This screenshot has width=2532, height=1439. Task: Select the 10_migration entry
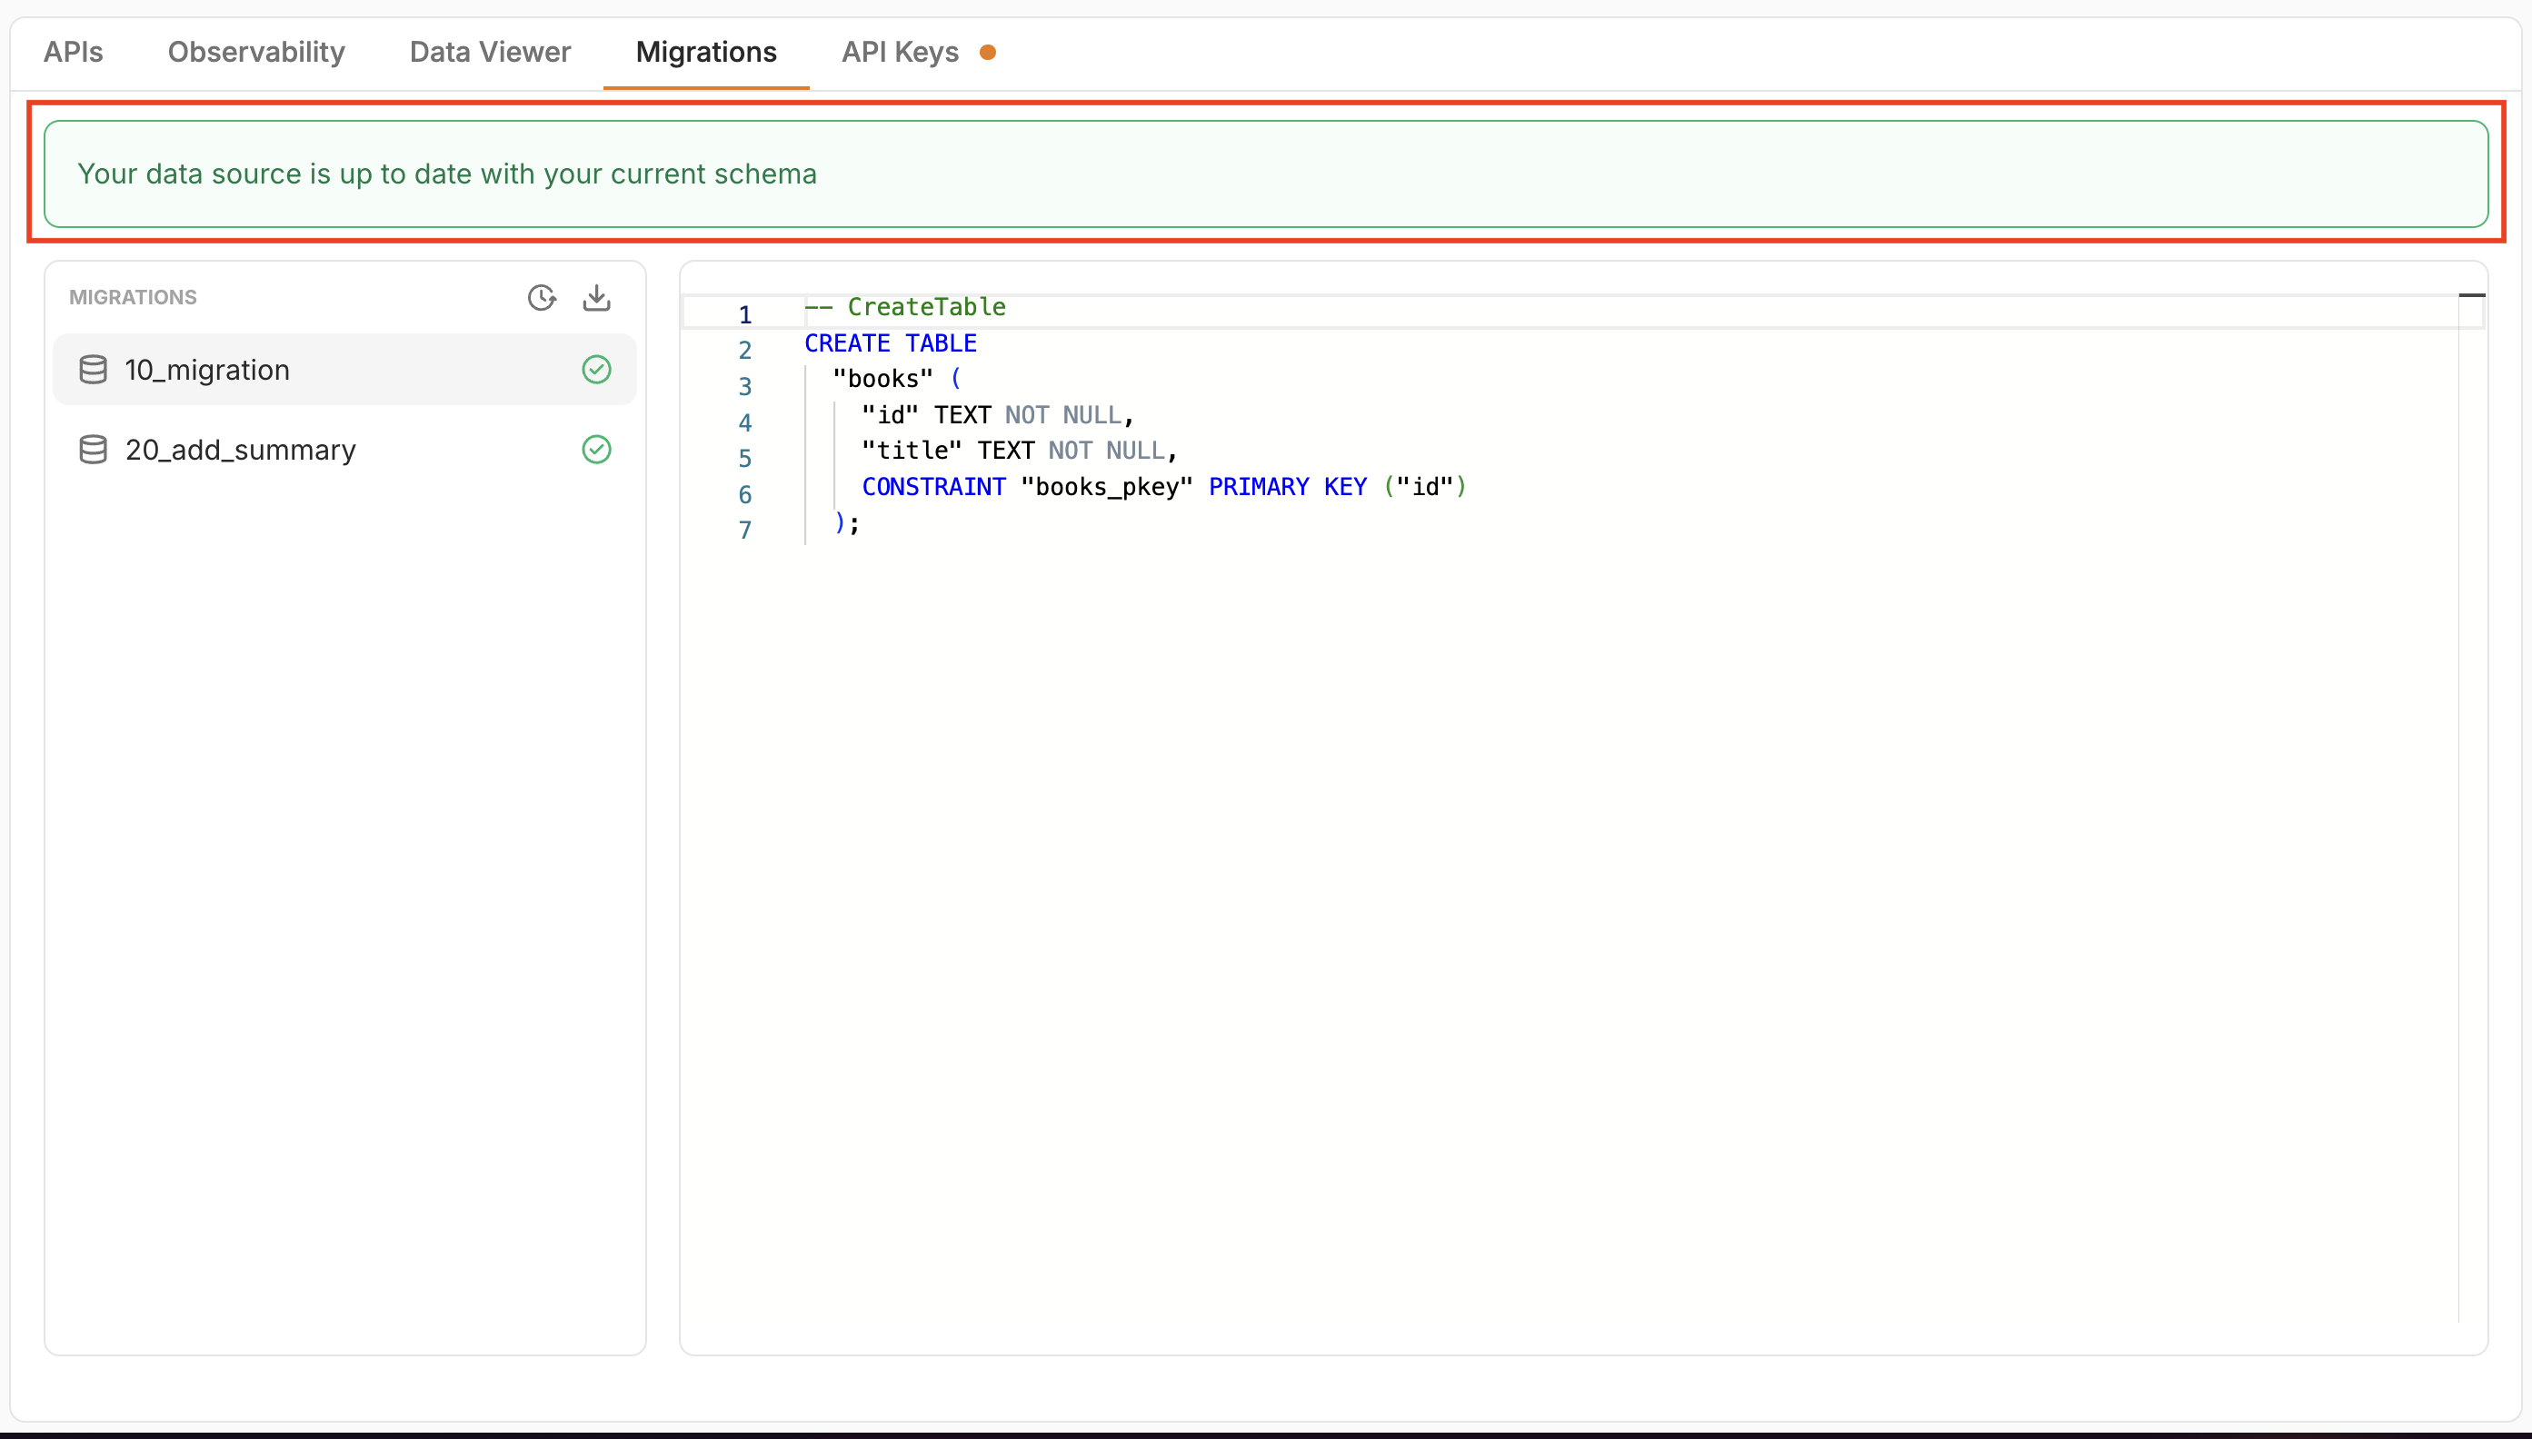click(207, 370)
